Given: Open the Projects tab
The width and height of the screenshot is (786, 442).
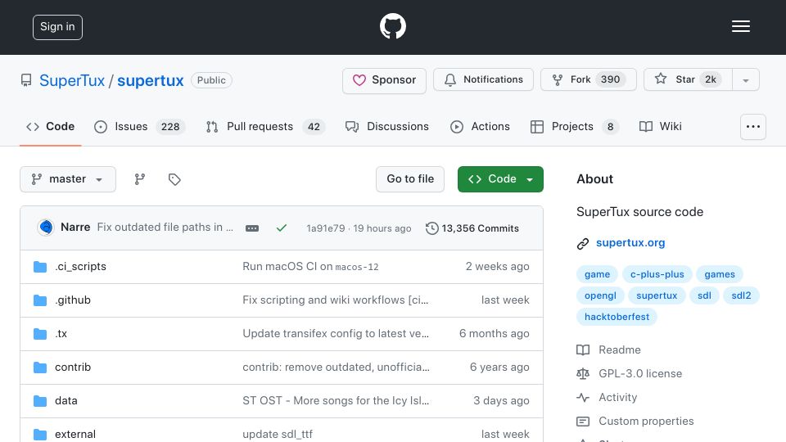Looking at the screenshot, I should [x=575, y=127].
